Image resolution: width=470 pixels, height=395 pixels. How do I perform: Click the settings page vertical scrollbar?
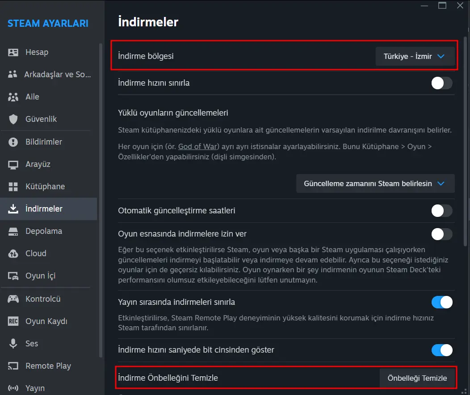pyautogui.click(x=466, y=141)
